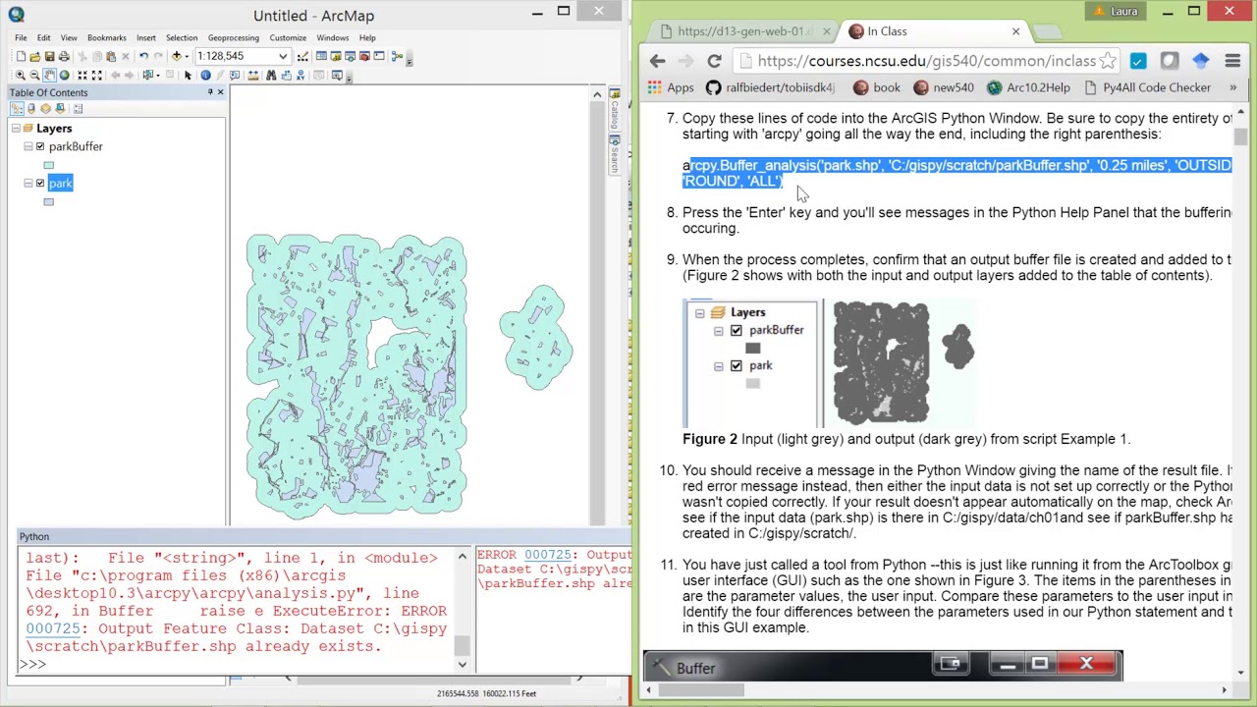Open the Chrome hamburger menu
This screenshot has width=1257, height=707.
tap(1232, 61)
